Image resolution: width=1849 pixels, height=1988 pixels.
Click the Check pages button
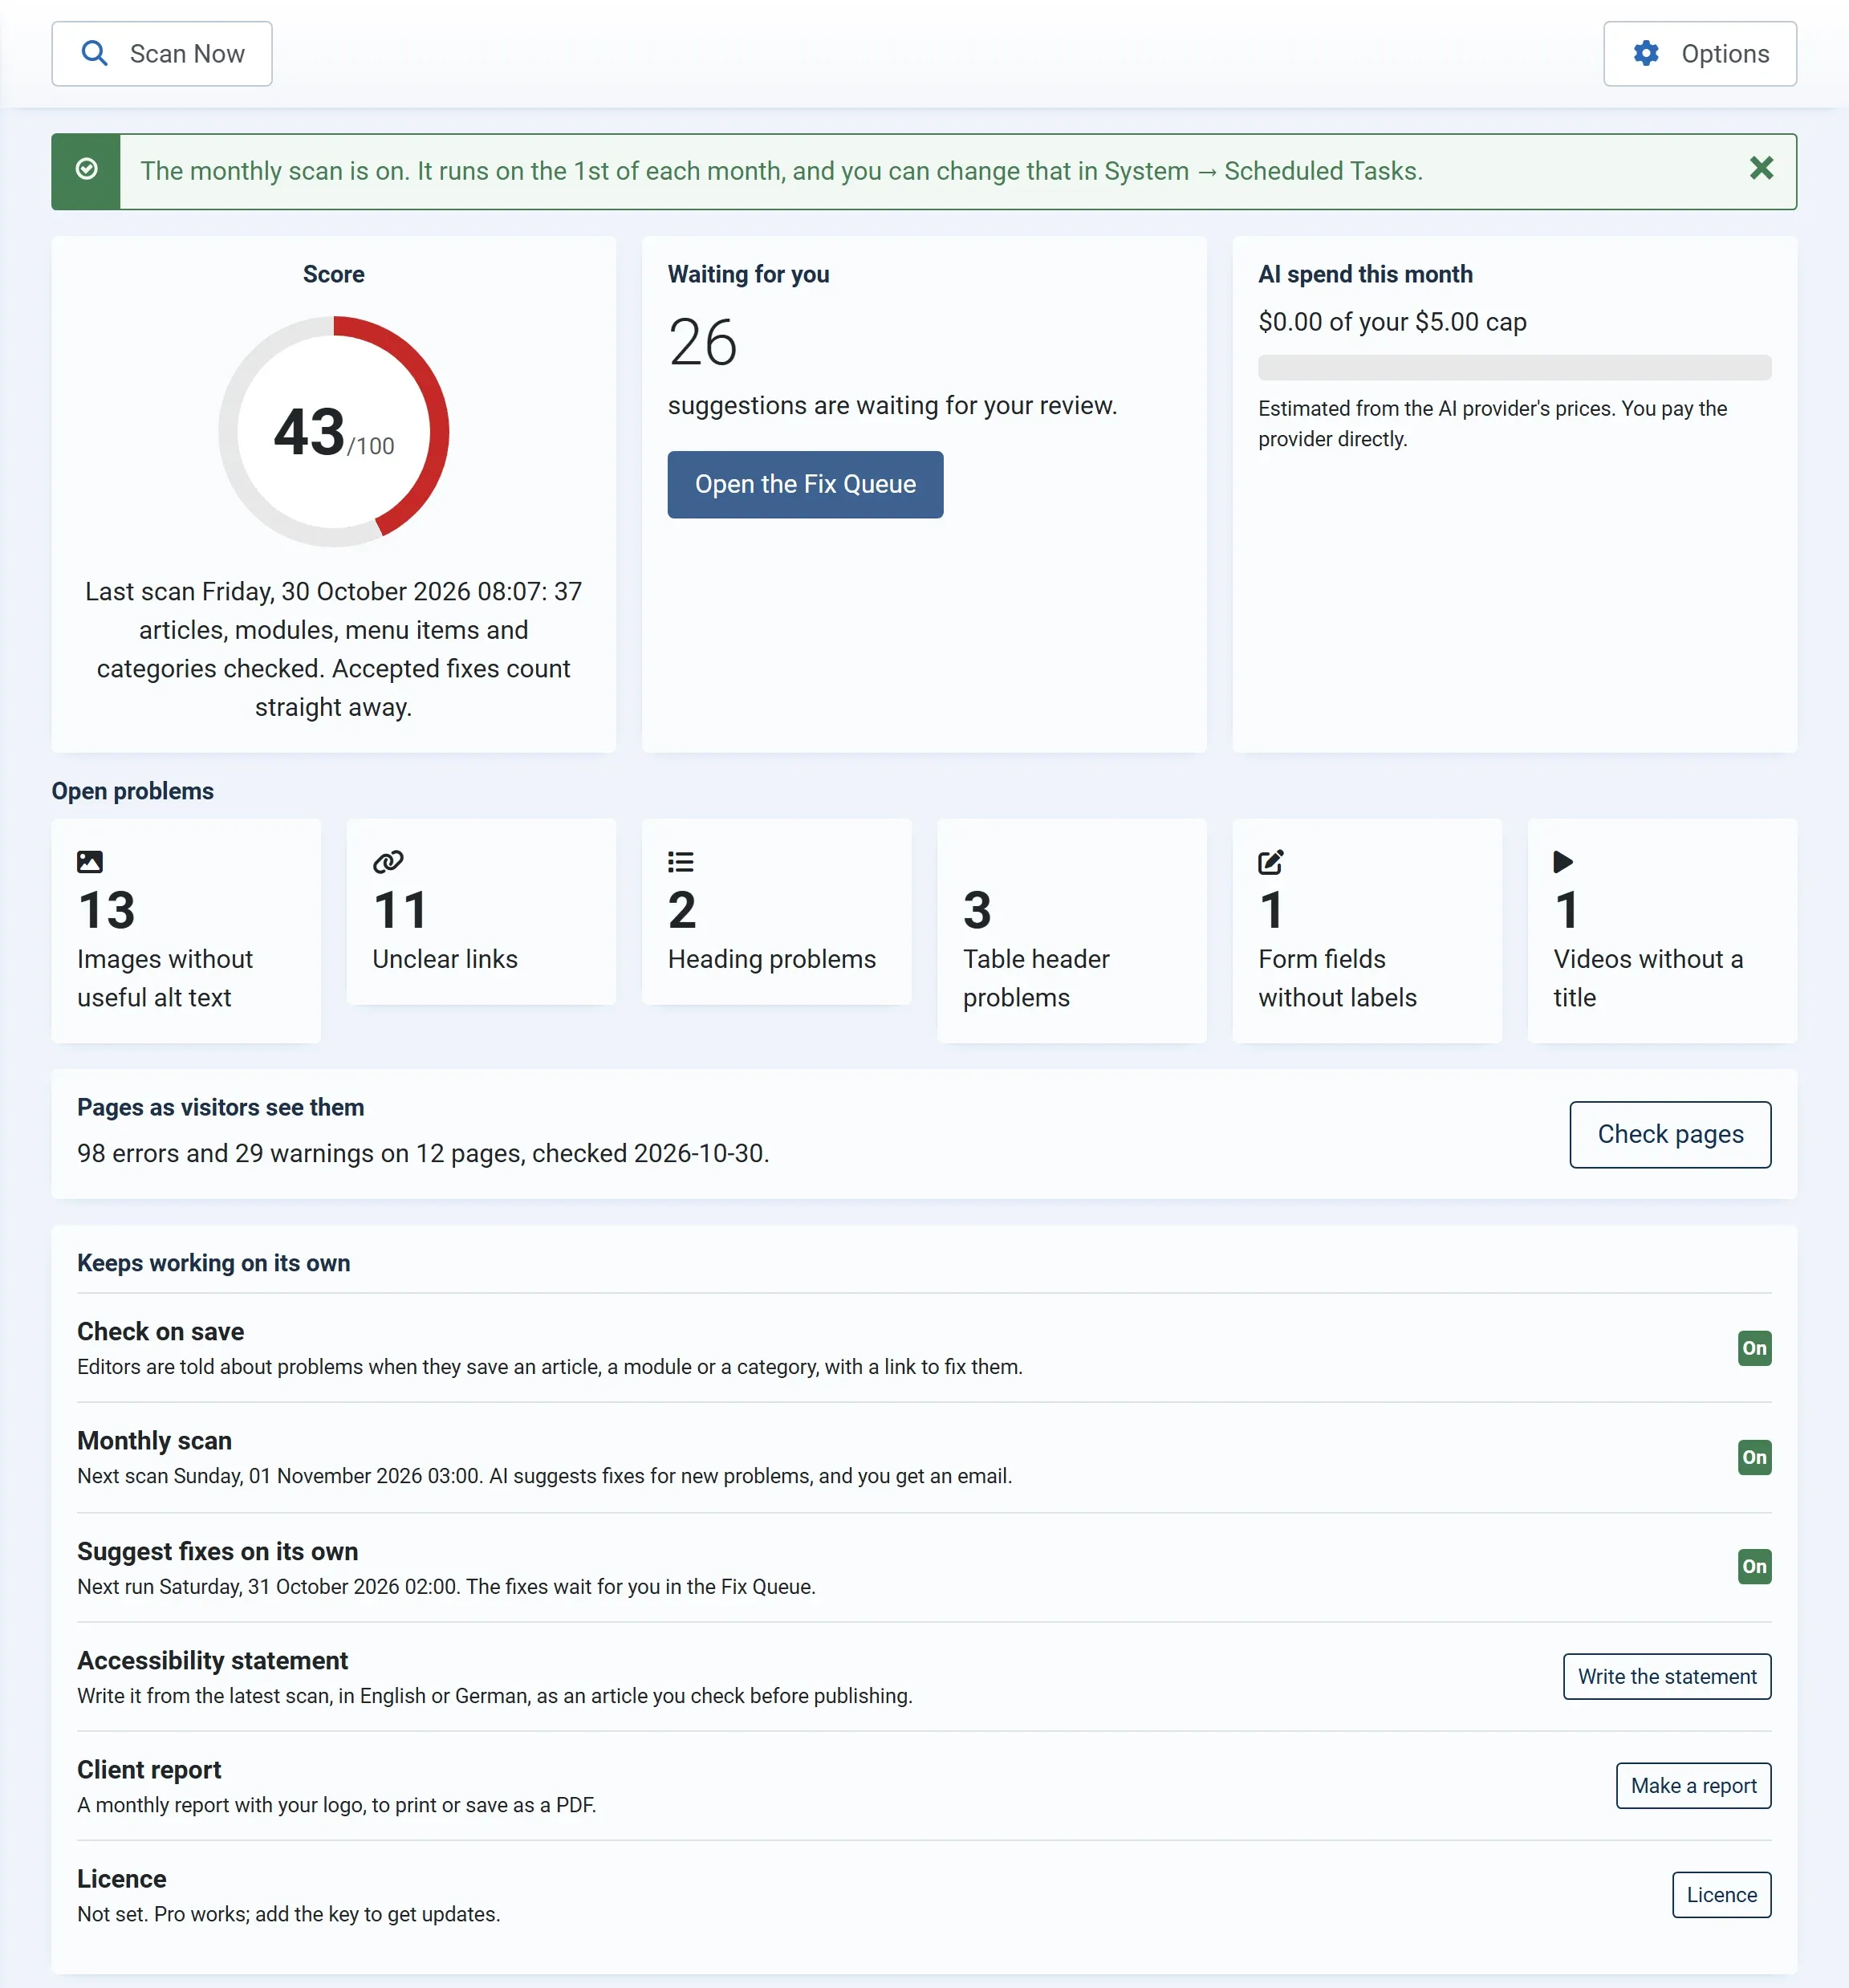[x=1670, y=1134]
